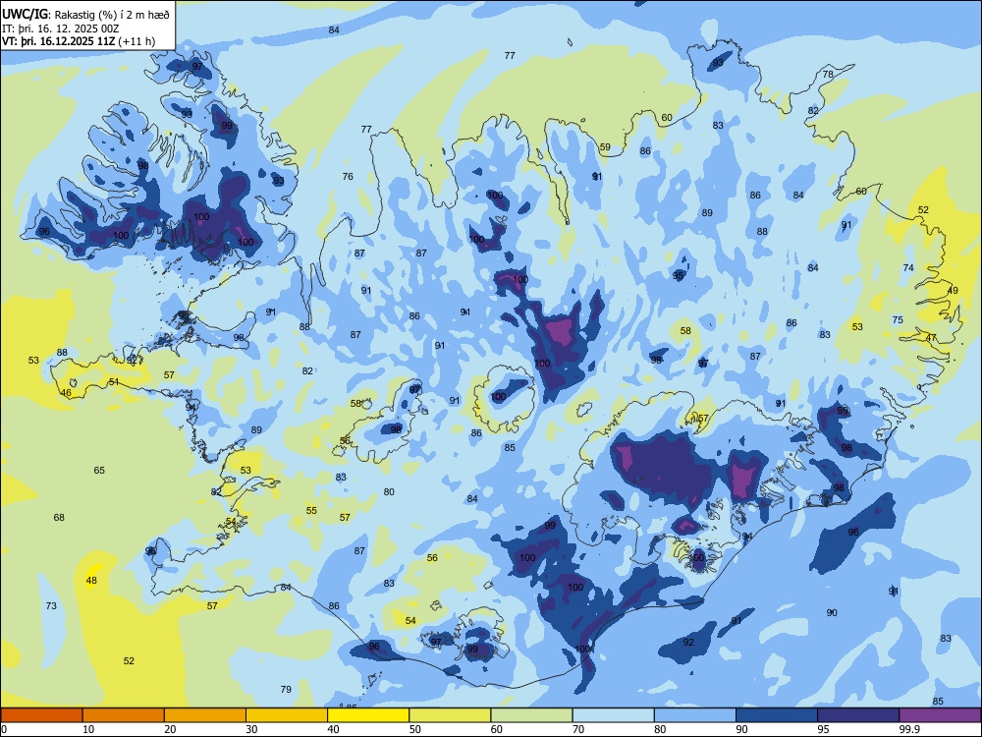This screenshot has height=737, width=982.
Task: Click the legend tick label '40'
Action: 333,729
